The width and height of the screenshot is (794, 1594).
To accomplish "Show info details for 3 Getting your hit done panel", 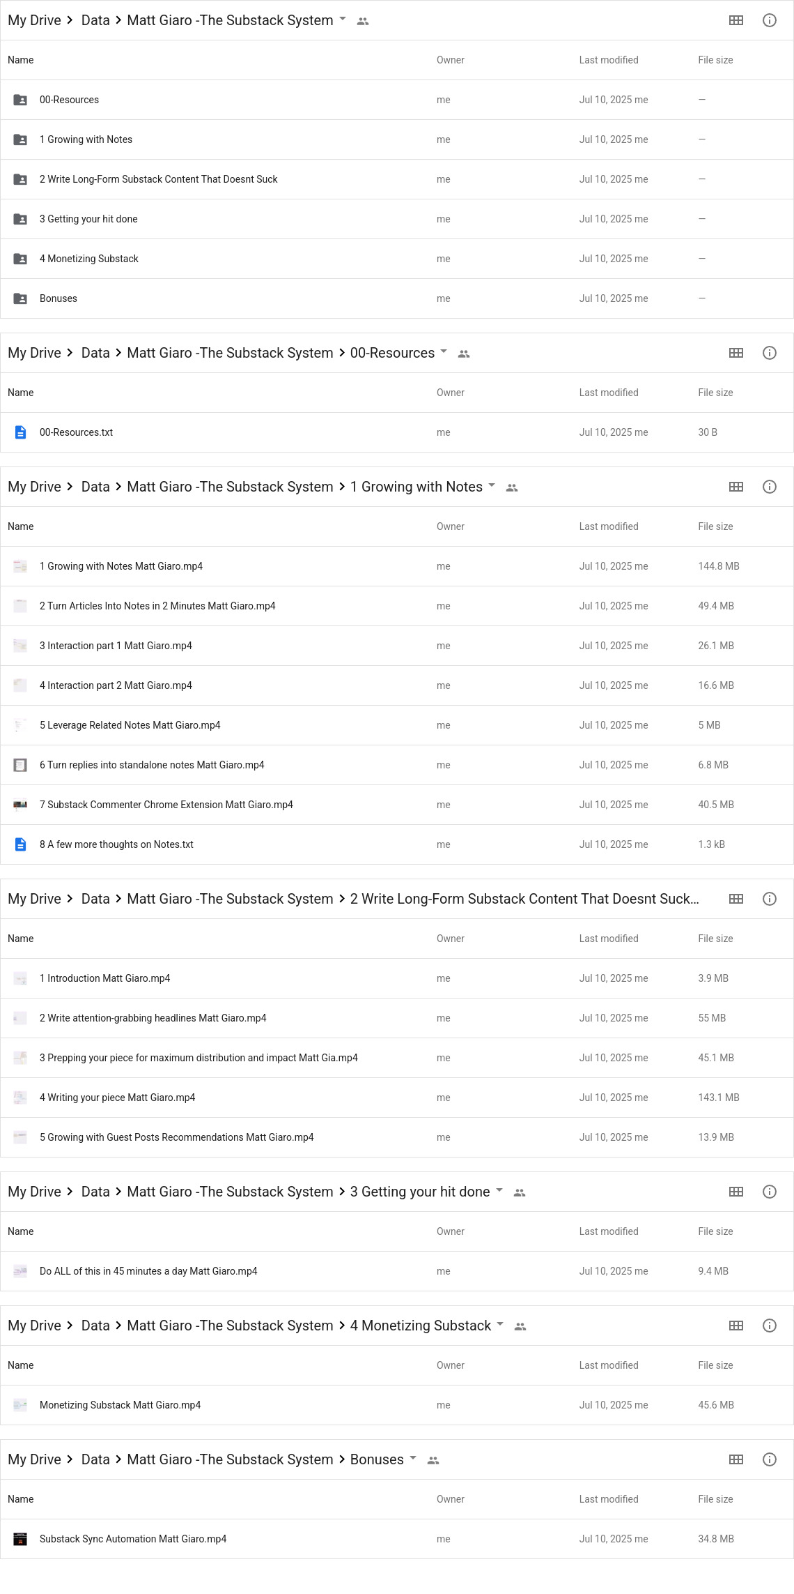I will [770, 1192].
